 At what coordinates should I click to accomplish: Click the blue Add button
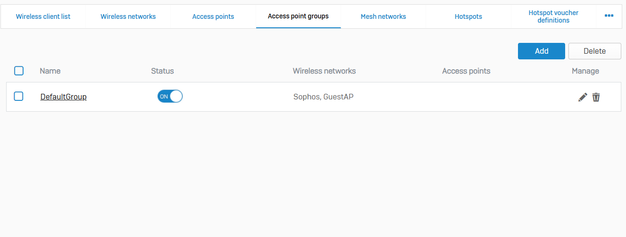coord(541,51)
